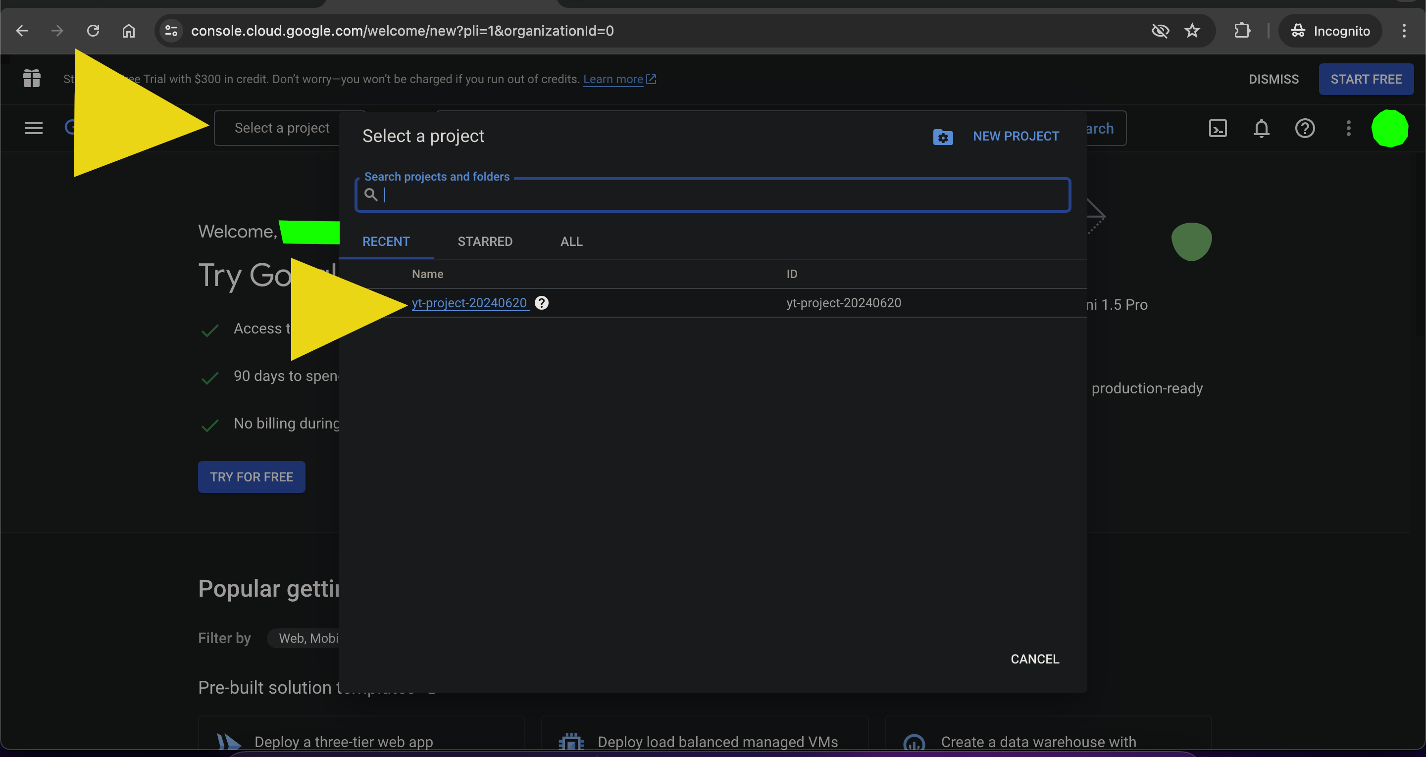Cancel the project selection dialog
This screenshot has height=757, width=1426.
(1035, 659)
